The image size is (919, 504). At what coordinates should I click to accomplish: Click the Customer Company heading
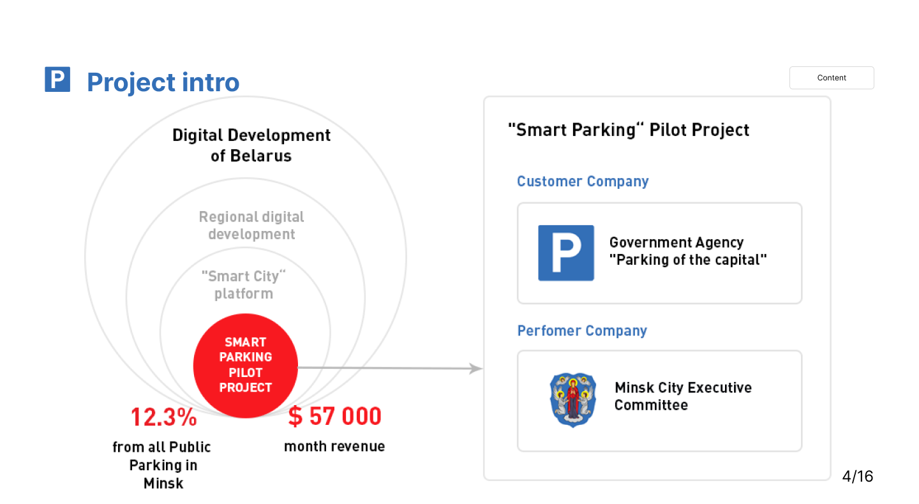tap(583, 181)
